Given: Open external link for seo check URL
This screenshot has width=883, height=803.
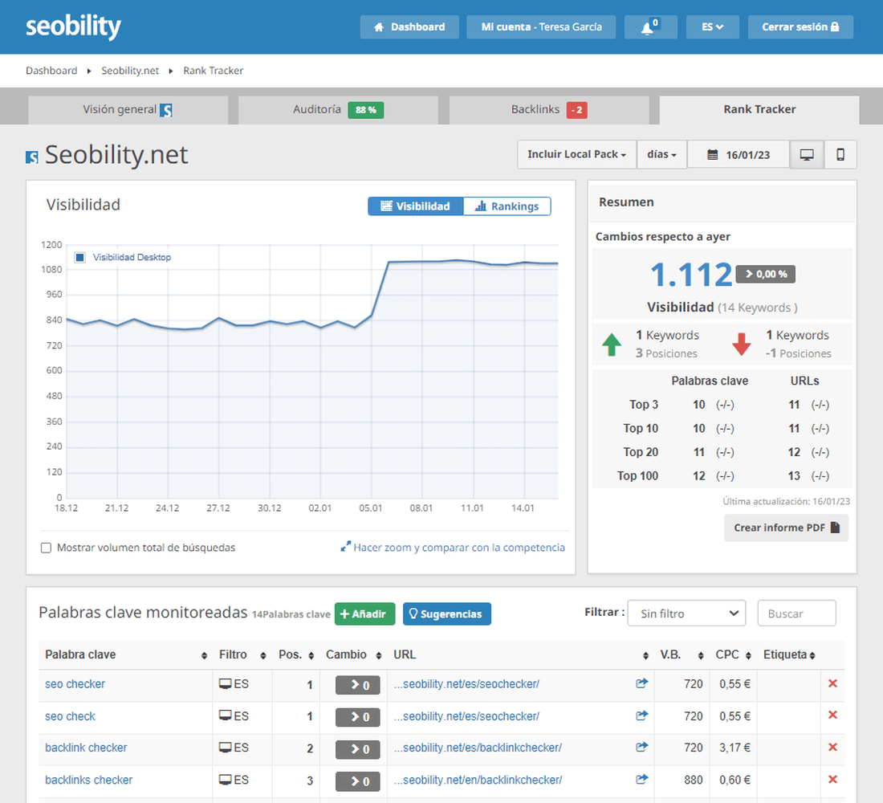Looking at the screenshot, I should click(x=641, y=715).
